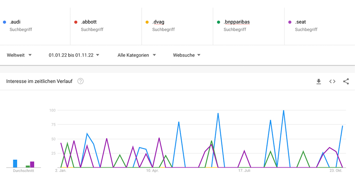This screenshot has height=180, width=355.
Task: Click the 25 y-axis value
Action: 54,153
